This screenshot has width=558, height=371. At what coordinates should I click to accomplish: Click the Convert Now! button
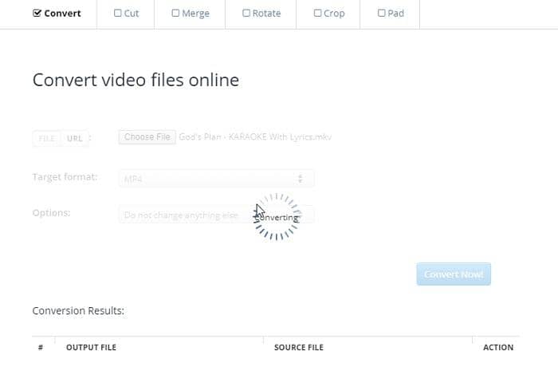click(x=454, y=274)
